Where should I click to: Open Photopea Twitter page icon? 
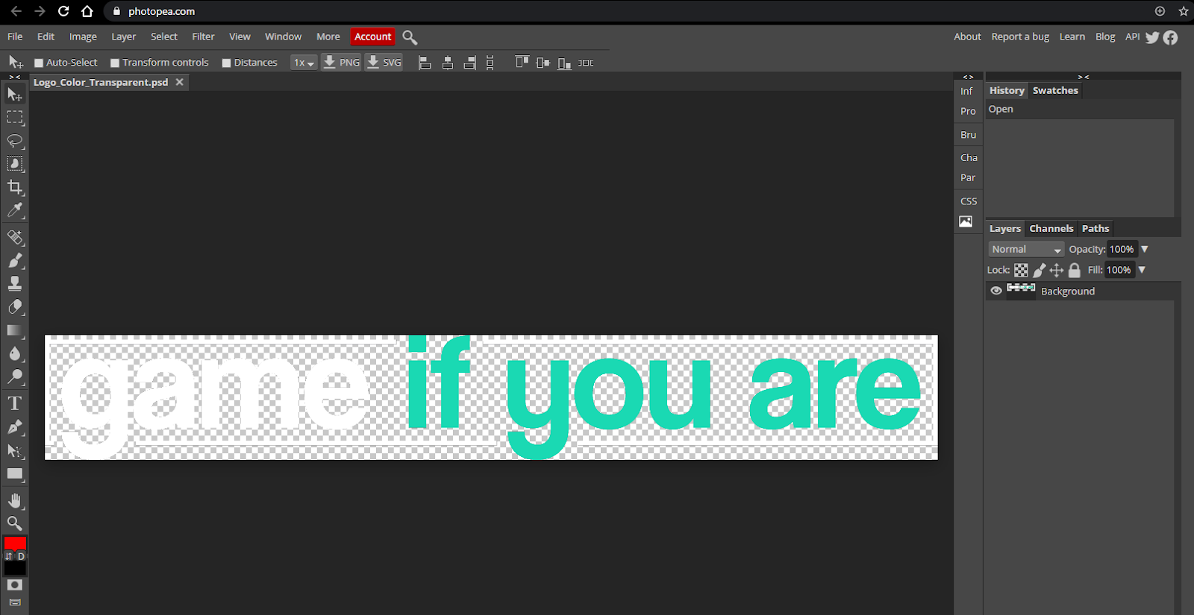[x=1152, y=37]
